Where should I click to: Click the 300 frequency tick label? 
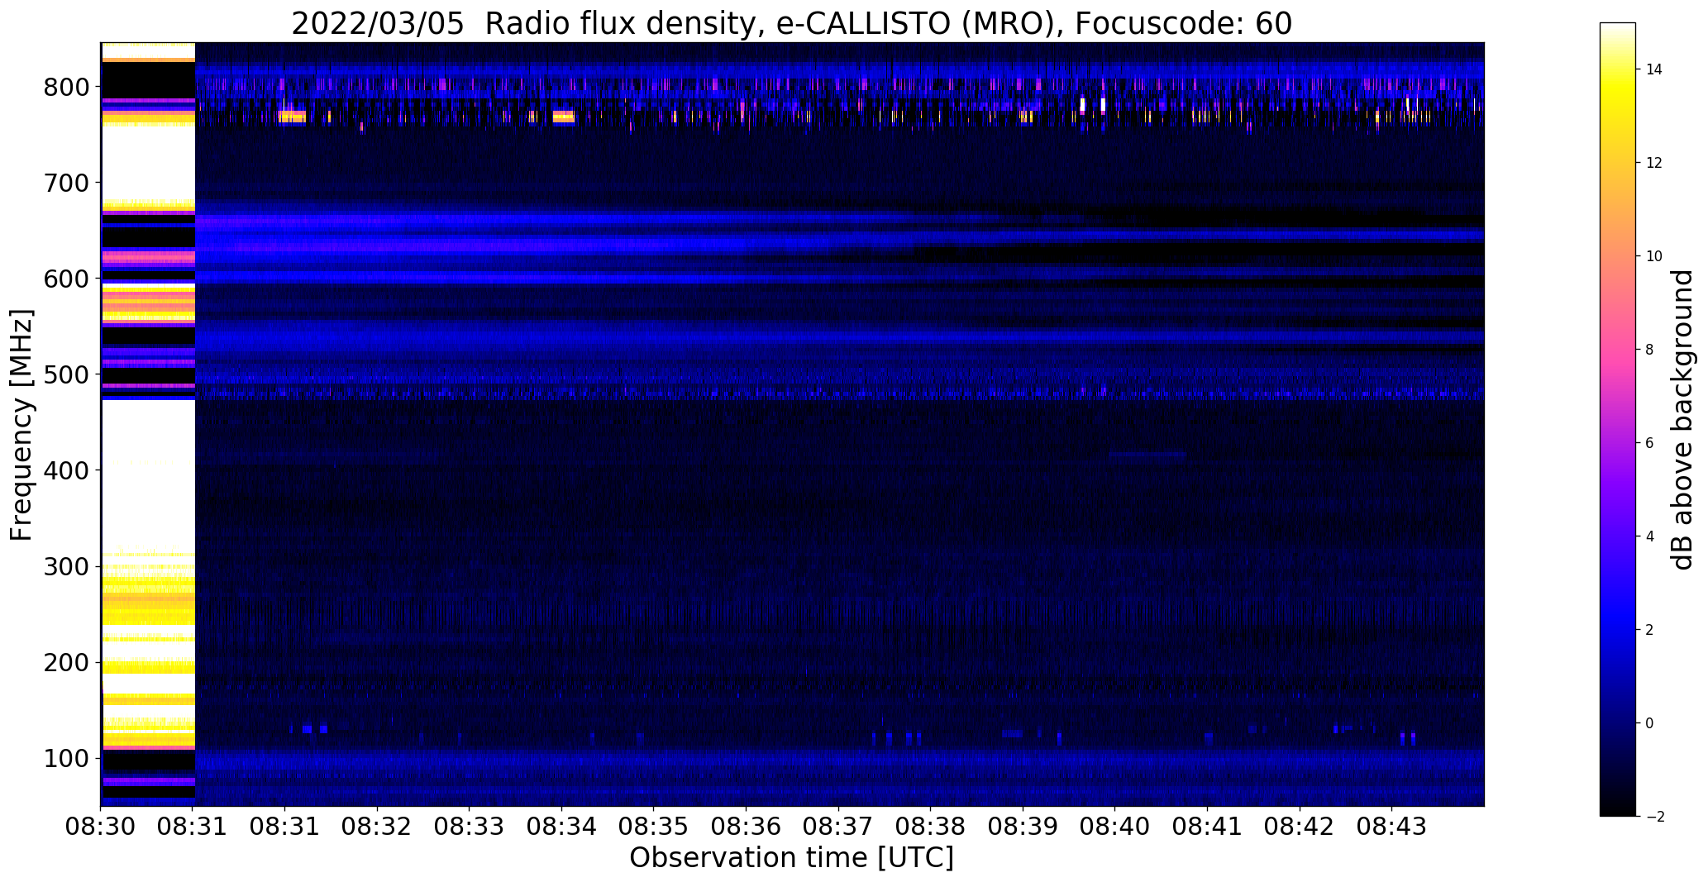coord(65,567)
